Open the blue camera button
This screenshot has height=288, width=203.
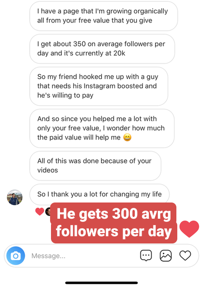pyautogui.click(x=16, y=256)
